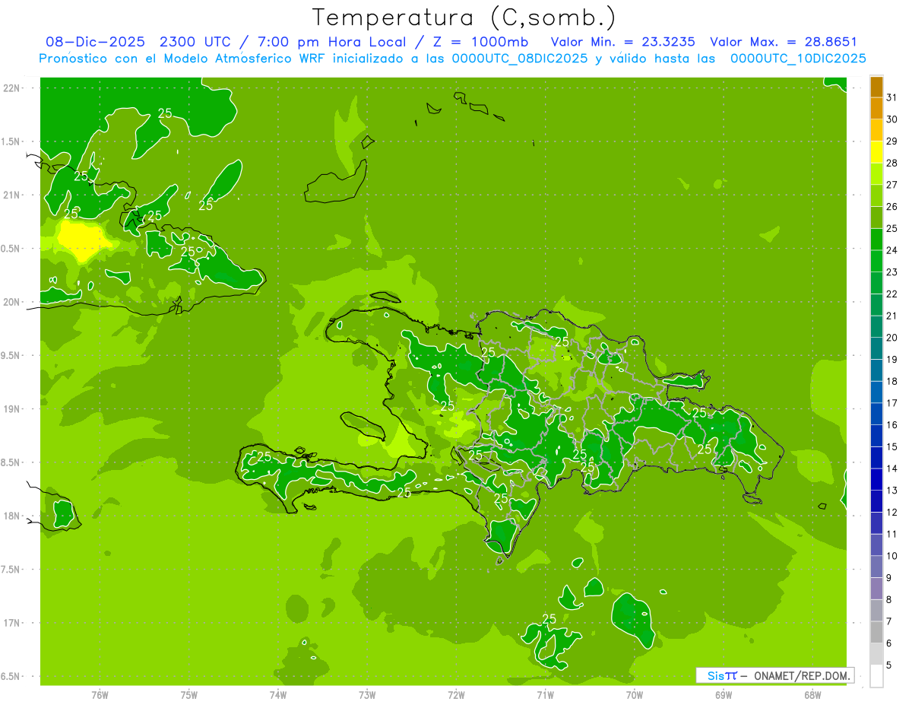The height and width of the screenshot is (705, 912).
Task: Click the "68W" longitude axis label
Action: point(812,695)
